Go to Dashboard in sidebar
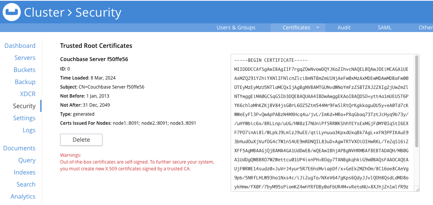The width and height of the screenshot is (433, 205). (20, 46)
